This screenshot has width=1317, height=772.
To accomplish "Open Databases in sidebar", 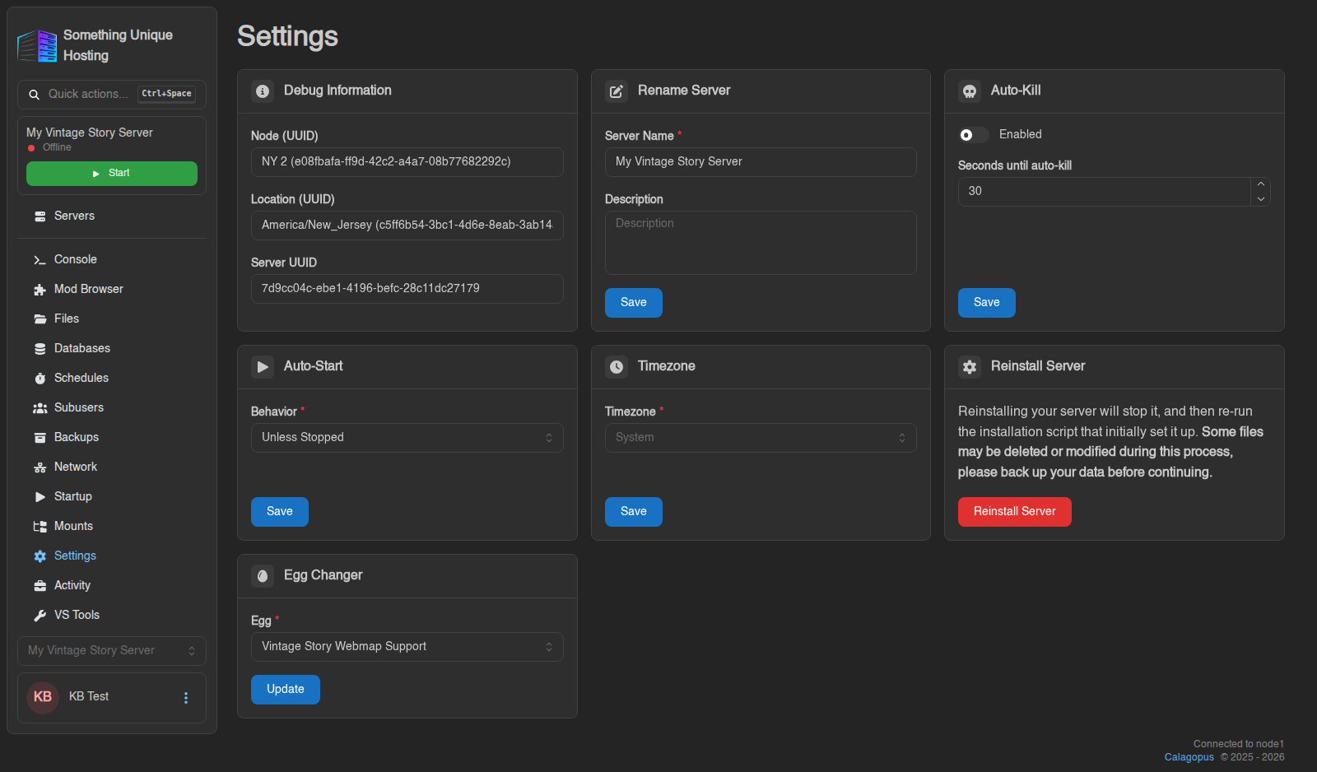I will [x=112, y=349].
